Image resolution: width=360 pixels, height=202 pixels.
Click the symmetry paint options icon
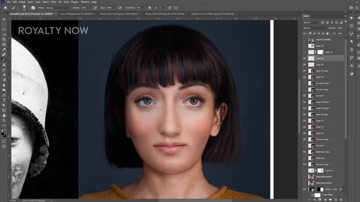tap(176, 7)
